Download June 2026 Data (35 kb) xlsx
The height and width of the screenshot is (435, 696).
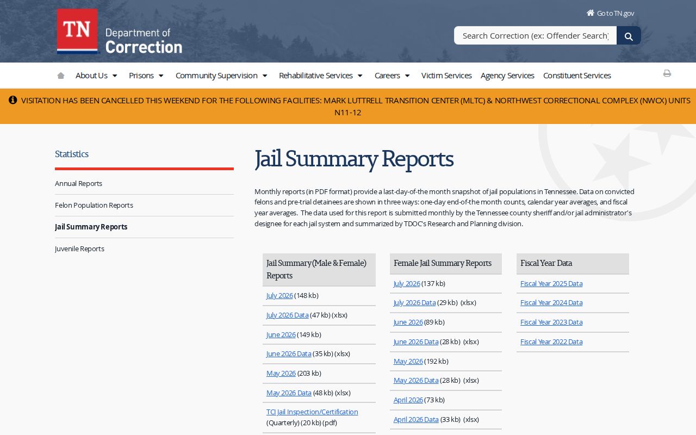coord(289,354)
